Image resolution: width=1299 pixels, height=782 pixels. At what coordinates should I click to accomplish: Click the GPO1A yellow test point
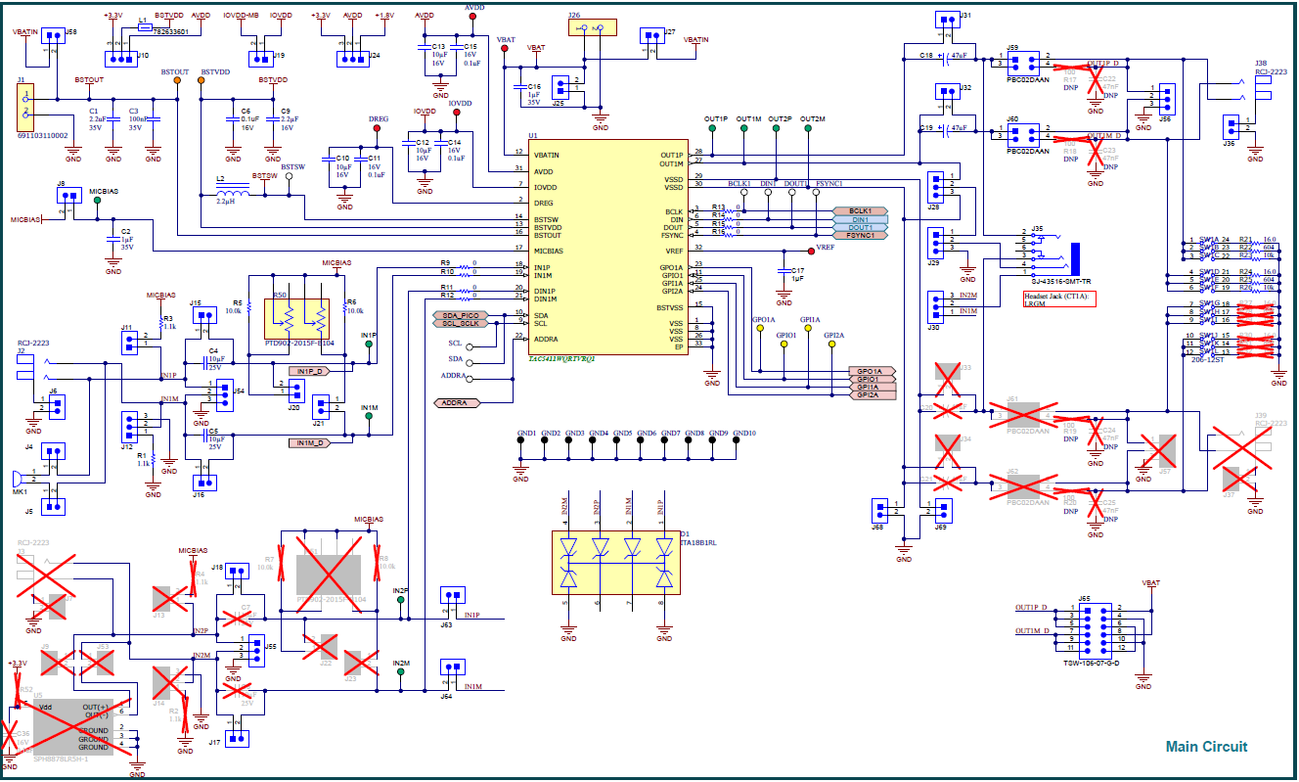pos(761,330)
